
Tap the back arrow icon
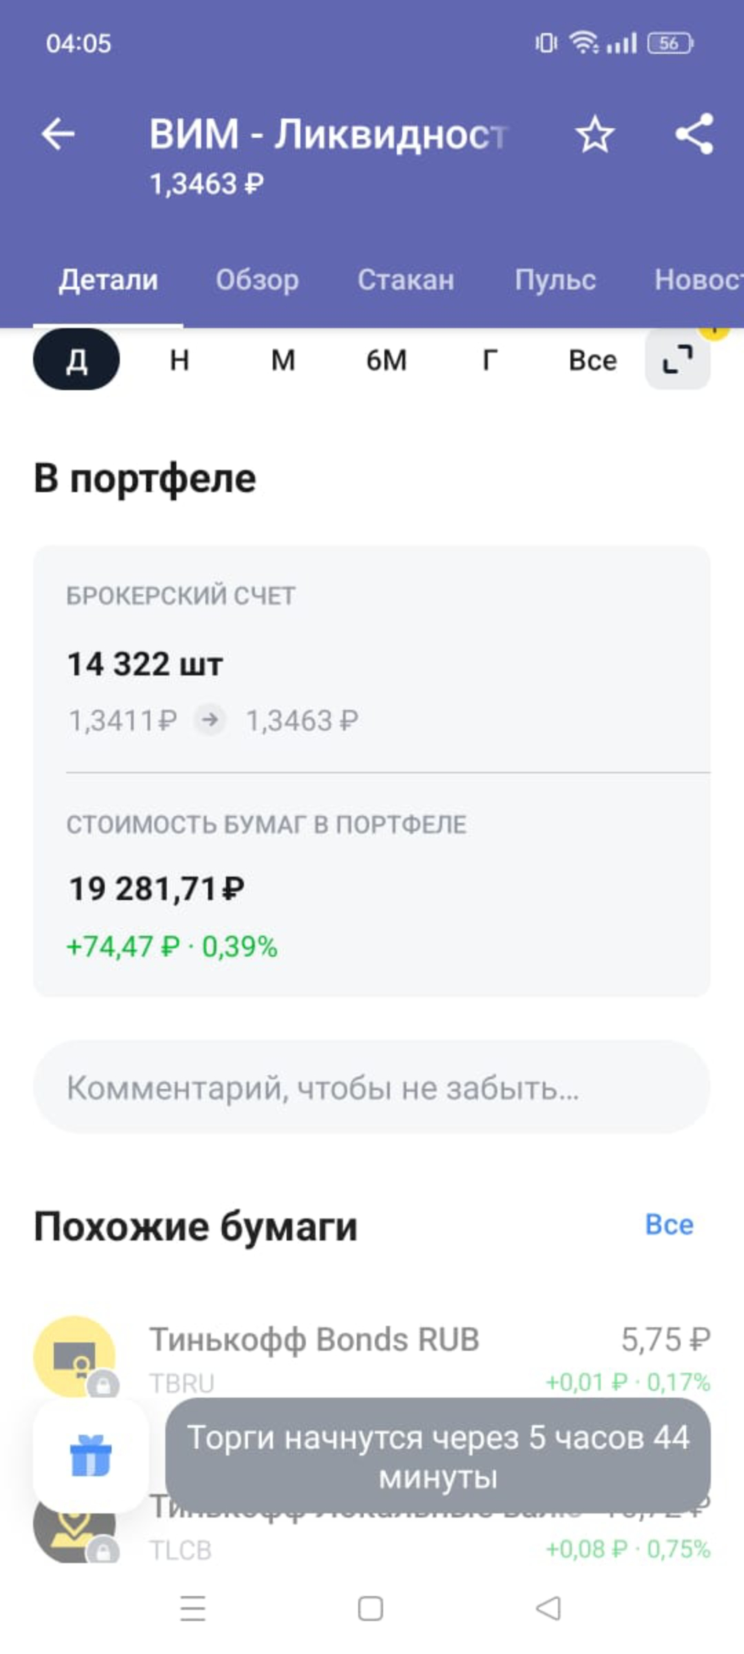pos(58,134)
